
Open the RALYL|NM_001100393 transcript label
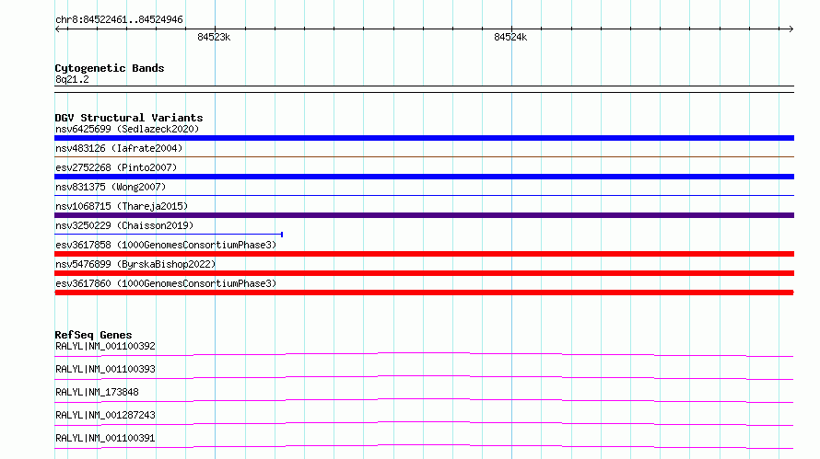click(x=105, y=369)
